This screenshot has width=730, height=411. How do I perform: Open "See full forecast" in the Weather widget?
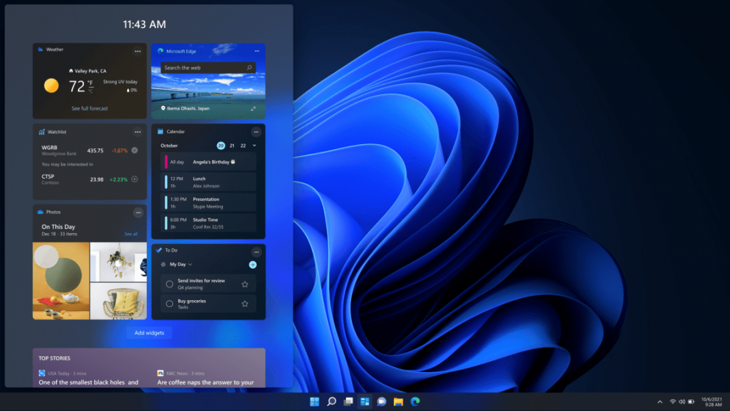90,108
